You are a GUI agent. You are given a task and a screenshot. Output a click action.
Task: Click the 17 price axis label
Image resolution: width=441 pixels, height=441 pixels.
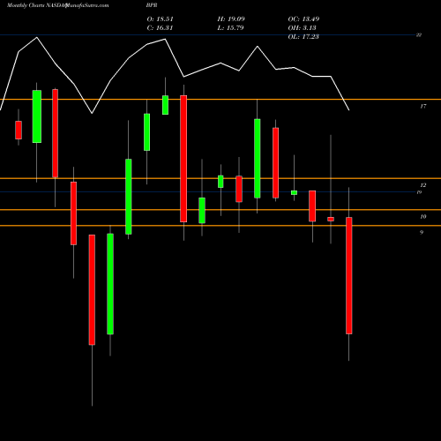[x=422, y=107]
